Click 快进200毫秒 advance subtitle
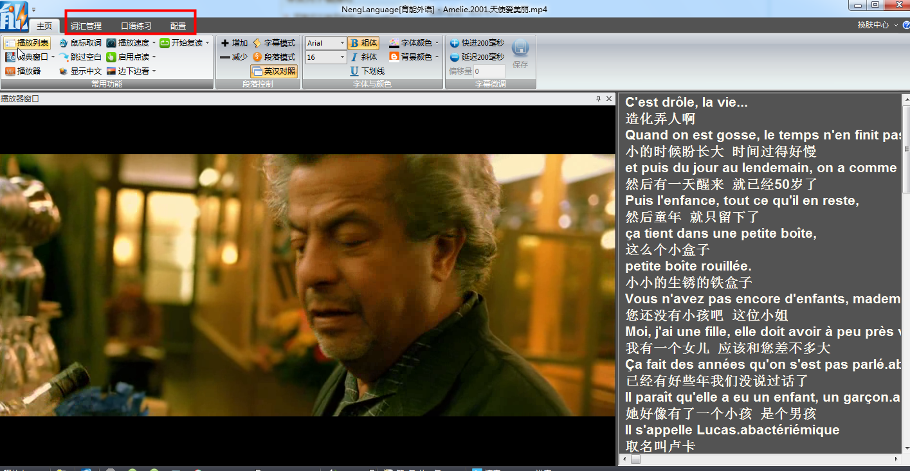 pyautogui.click(x=477, y=43)
